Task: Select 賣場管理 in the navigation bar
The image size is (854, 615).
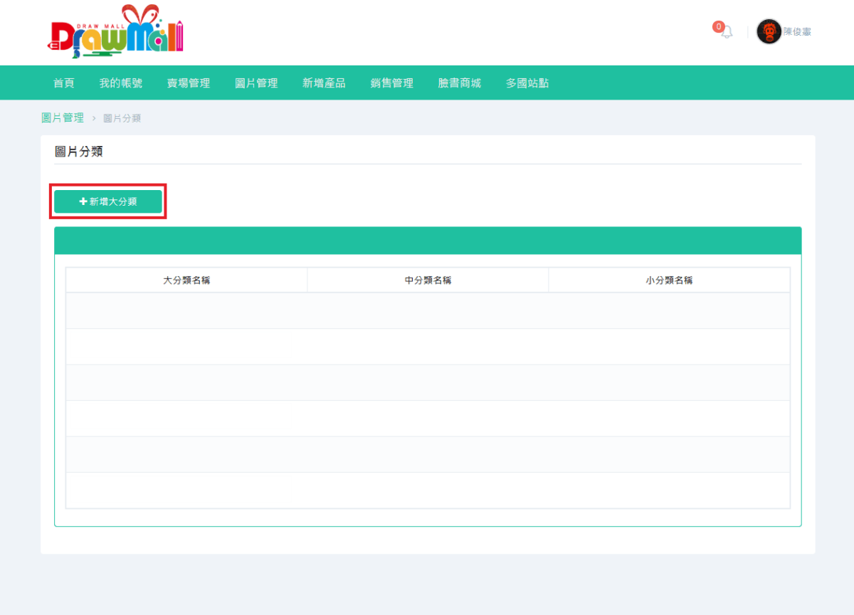Action: click(189, 83)
